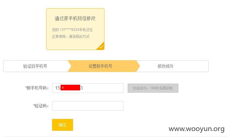Image resolution: width=227 pixels, height=137 pixels.
Task: Click the red asterisk beside 新手机号码
Action: 26,87
